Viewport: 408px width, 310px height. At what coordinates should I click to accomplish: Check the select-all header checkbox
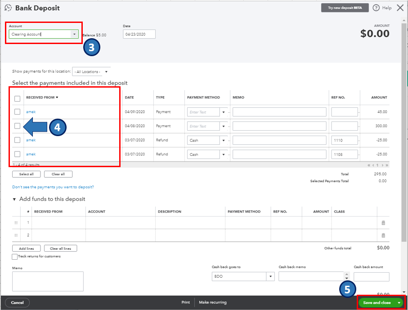[17, 98]
